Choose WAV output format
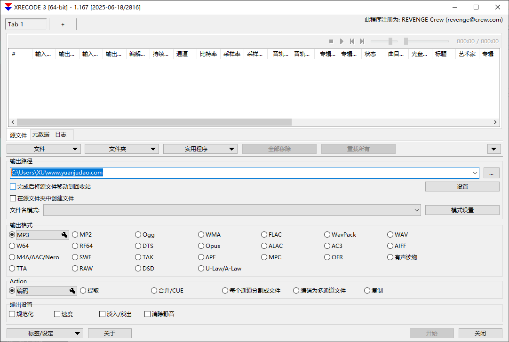This screenshot has height=342, width=509. point(398,235)
